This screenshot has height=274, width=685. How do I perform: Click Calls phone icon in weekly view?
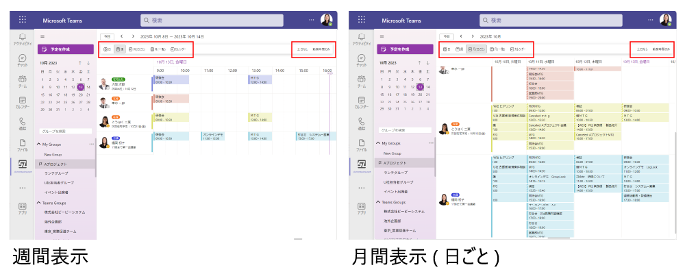[x=23, y=123]
